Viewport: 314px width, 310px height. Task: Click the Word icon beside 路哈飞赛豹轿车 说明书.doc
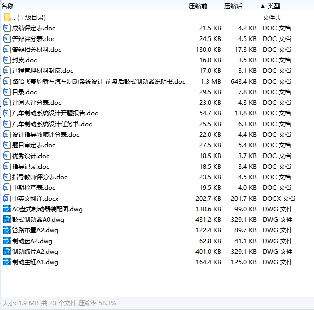coord(6,81)
